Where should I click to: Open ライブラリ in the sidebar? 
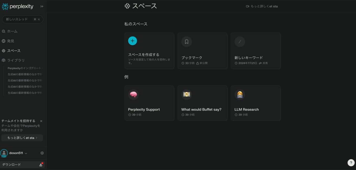pyautogui.click(x=16, y=60)
